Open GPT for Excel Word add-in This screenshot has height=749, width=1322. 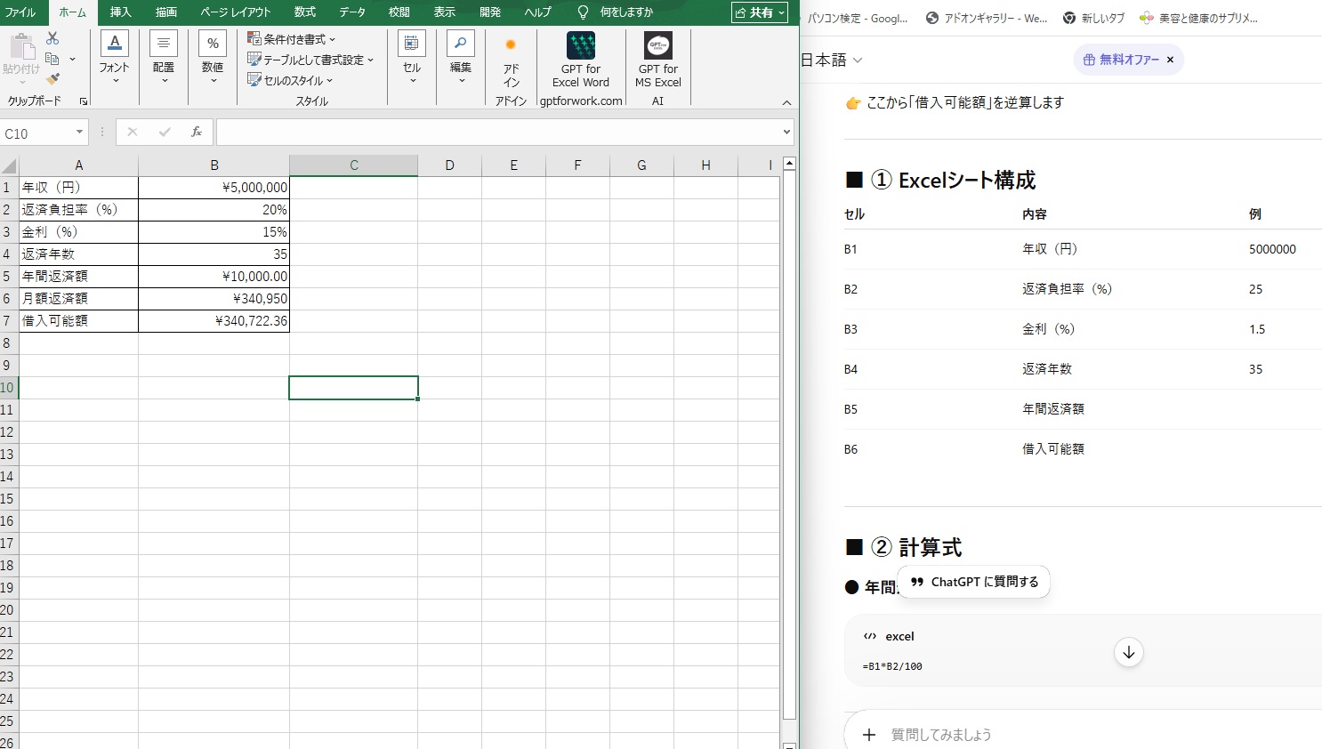click(581, 60)
